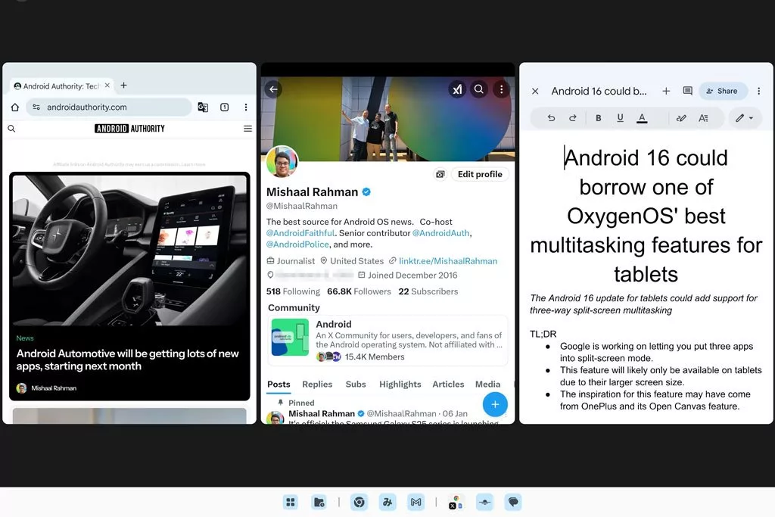The image size is (775, 517).
Task: Open the editing mode pencil dropdown
Action: tap(744, 117)
